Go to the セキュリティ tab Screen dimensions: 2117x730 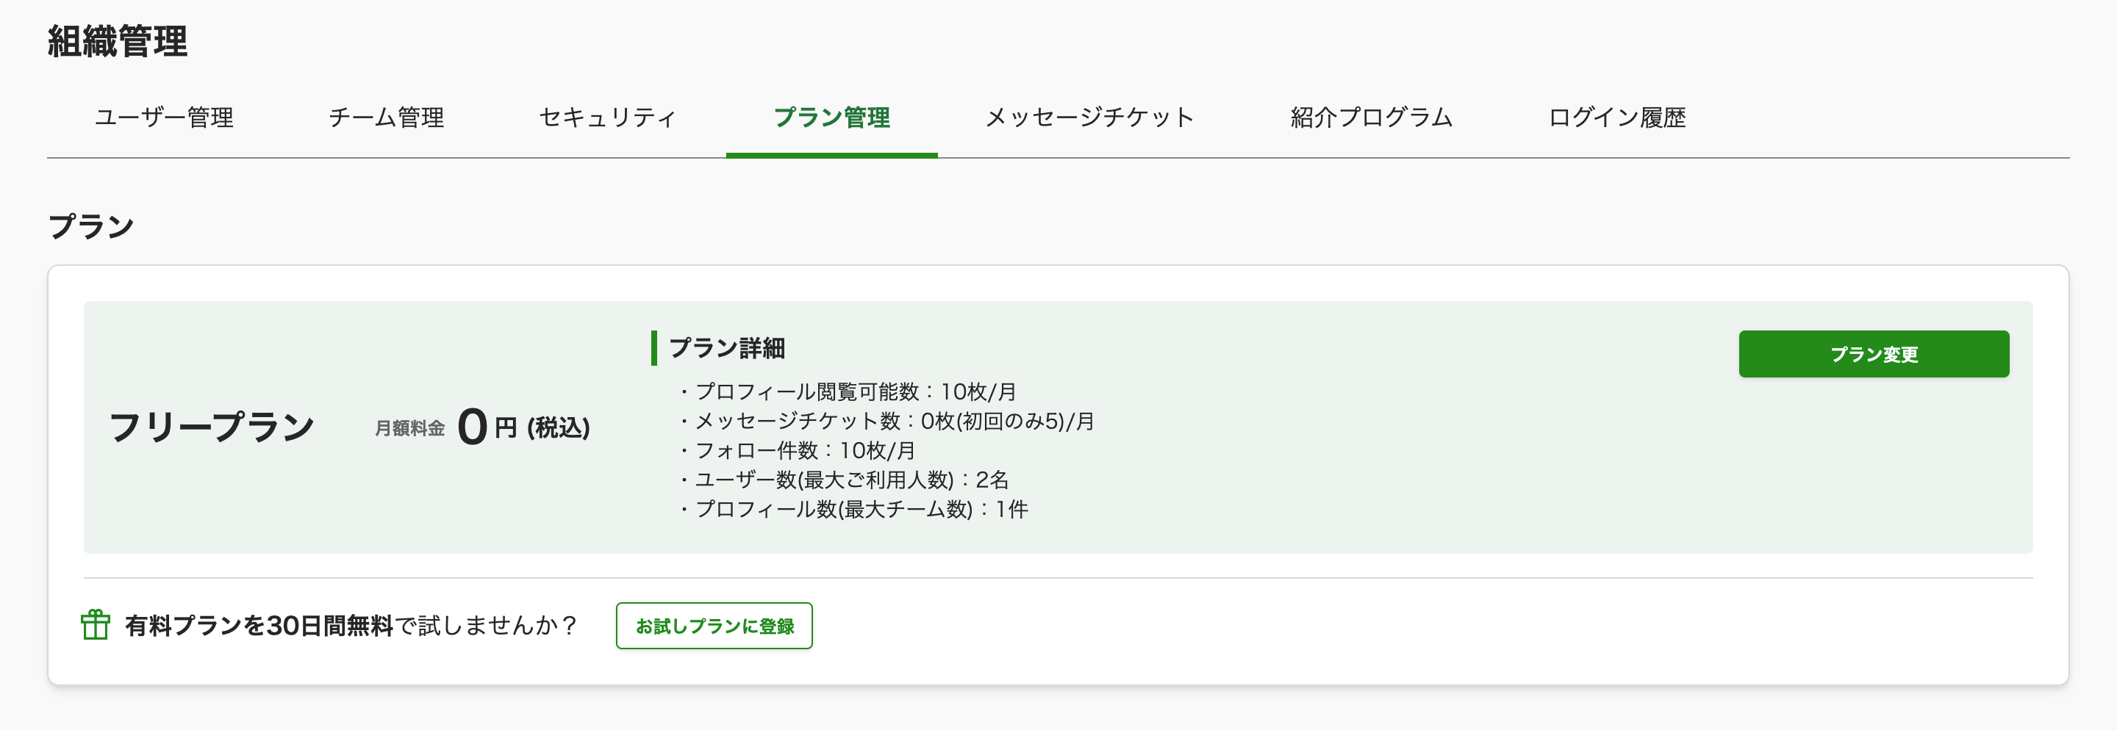[607, 118]
